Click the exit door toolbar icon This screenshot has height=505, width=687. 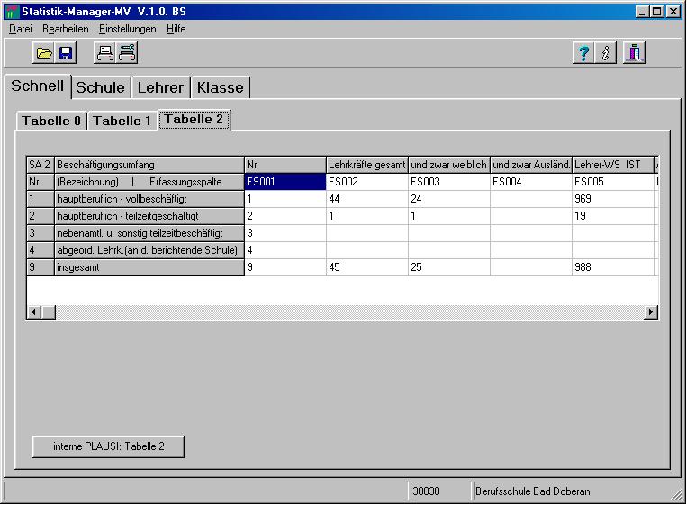pyautogui.click(x=635, y=53)
